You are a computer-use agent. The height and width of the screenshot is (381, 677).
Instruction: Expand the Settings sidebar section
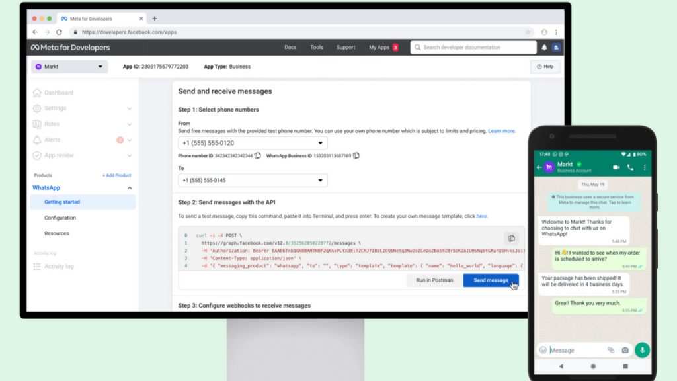[130, 108]
